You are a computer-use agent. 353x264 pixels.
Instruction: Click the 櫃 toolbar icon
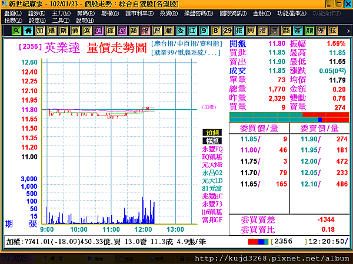click(52, 31)
